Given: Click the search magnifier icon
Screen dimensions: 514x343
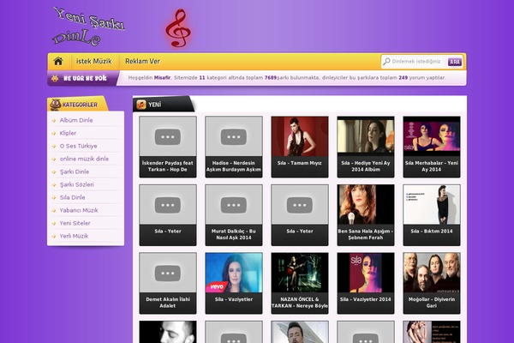Looking at the screenshot, I should click(386, 62).
